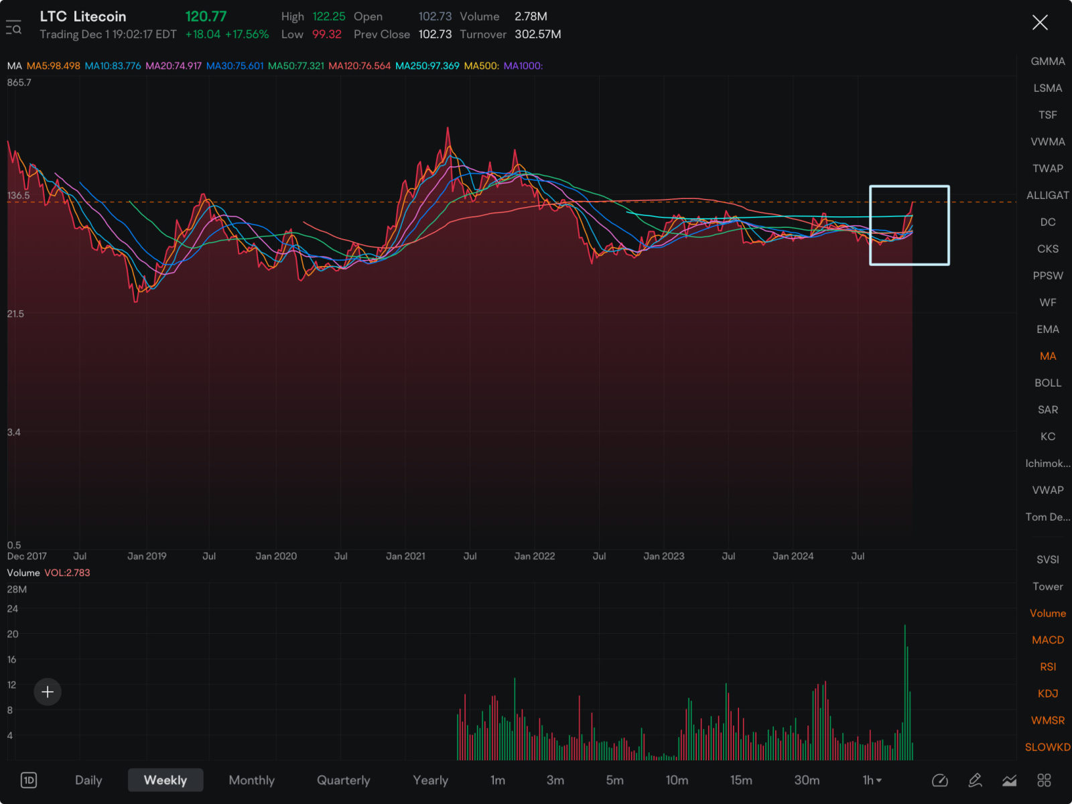This screenshot has height=804, width=1072.
Task: Enable the Tom De... indicator
Action: (x=1048, y=517)
